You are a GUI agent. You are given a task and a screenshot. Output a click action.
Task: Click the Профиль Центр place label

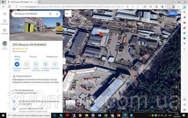tap(151, 43)
